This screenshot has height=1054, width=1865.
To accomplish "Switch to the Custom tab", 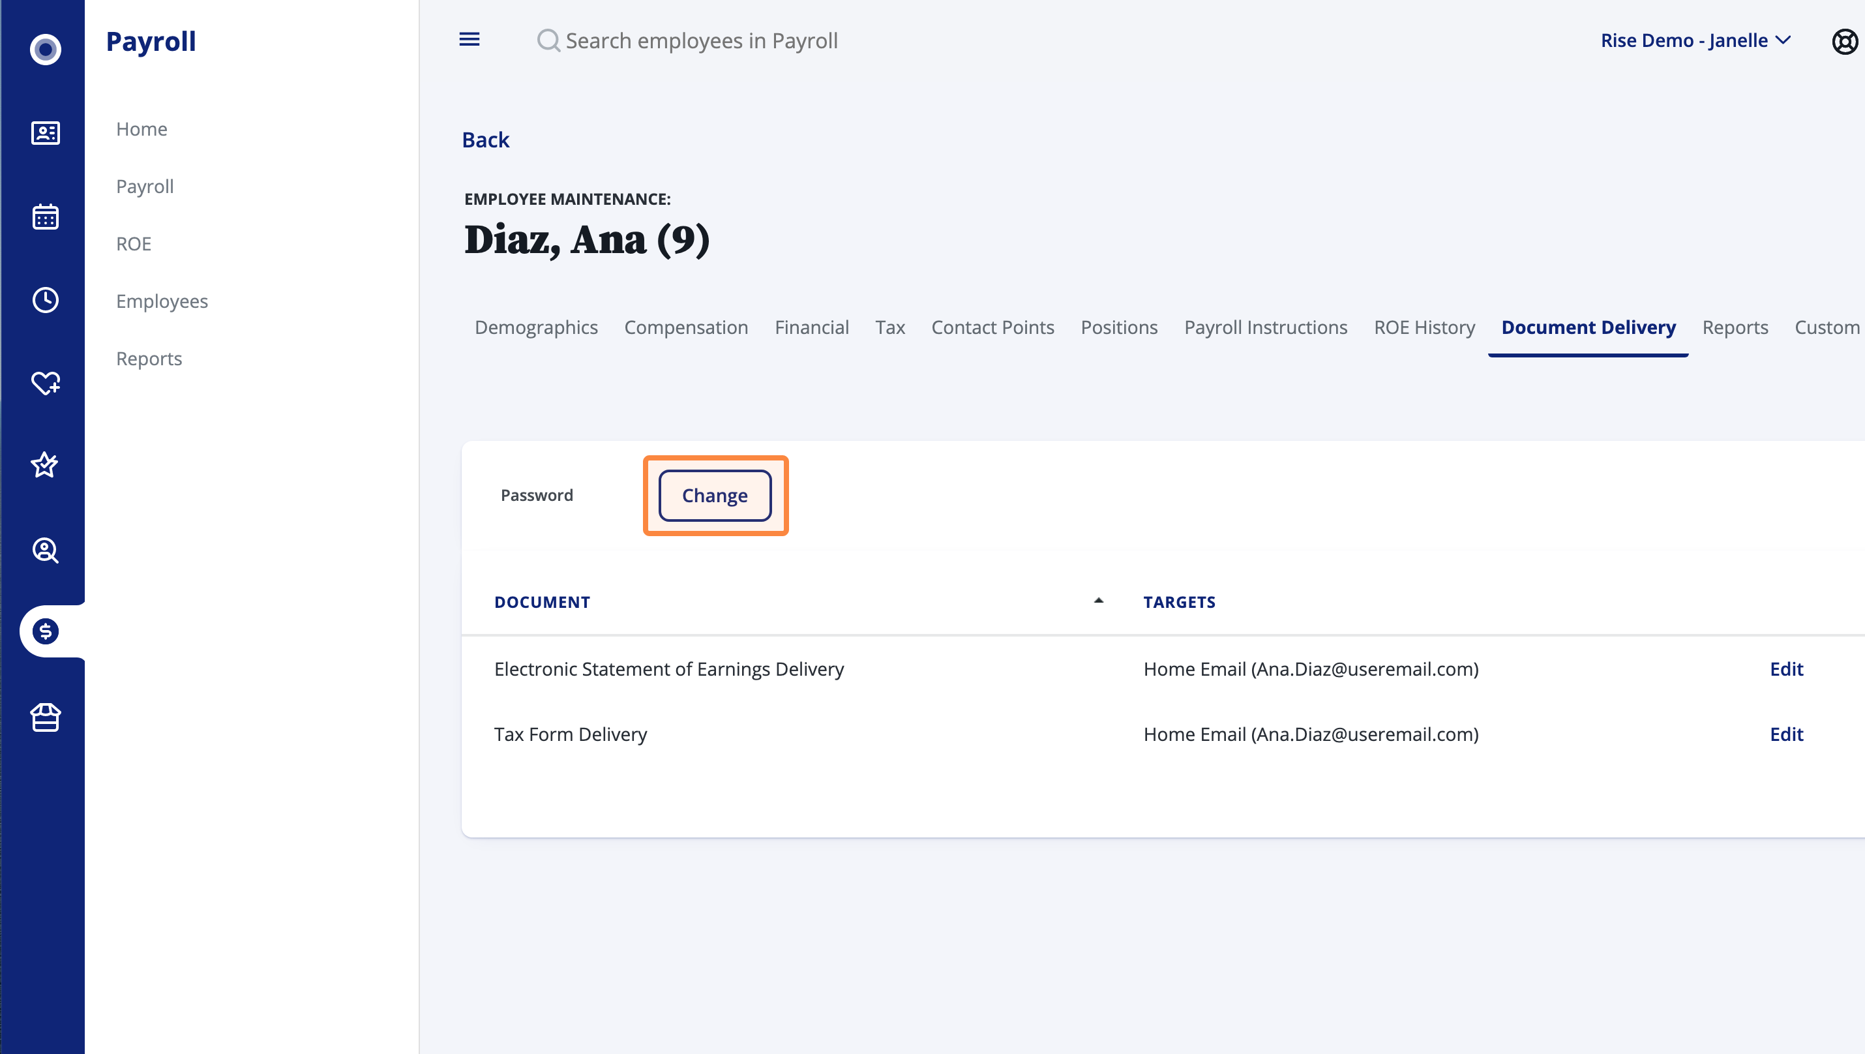I will [x=1827, y=327].
